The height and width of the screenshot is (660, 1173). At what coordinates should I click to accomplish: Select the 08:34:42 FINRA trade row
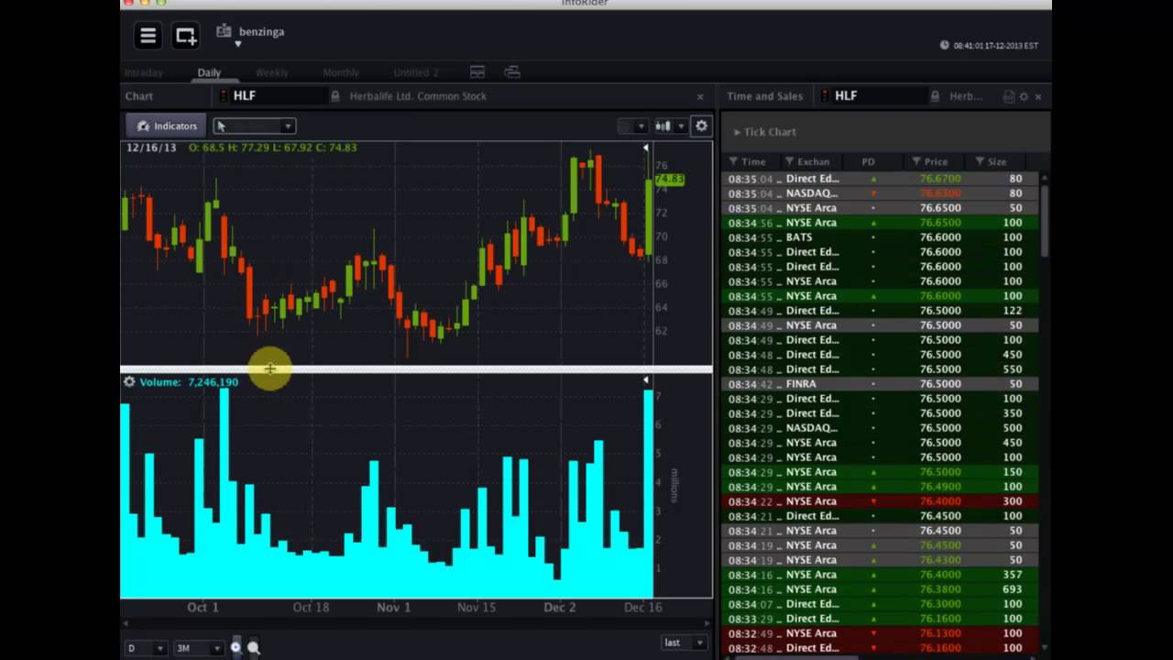[x=881, y=384]
